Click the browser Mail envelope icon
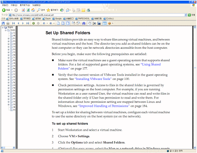The image size is (197, 153). [67, 10]
